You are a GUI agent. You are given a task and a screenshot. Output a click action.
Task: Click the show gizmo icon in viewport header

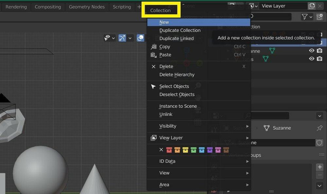(x=122, y=38)
